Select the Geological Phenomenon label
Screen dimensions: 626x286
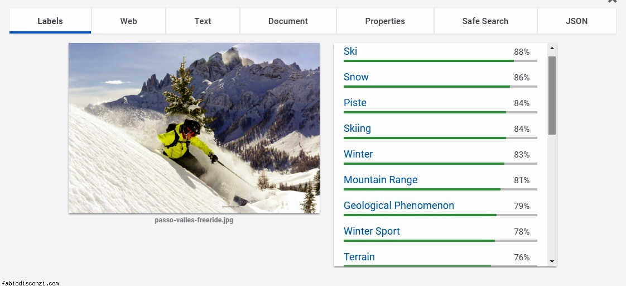click(398, 206)
